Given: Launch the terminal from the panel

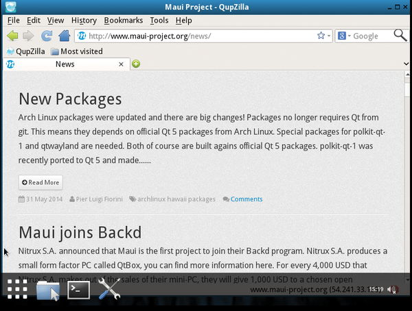Looking at the screenshot, I should point(78,290).
